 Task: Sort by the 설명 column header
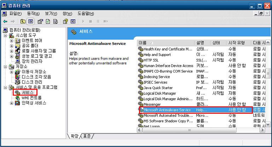point(202,43)
